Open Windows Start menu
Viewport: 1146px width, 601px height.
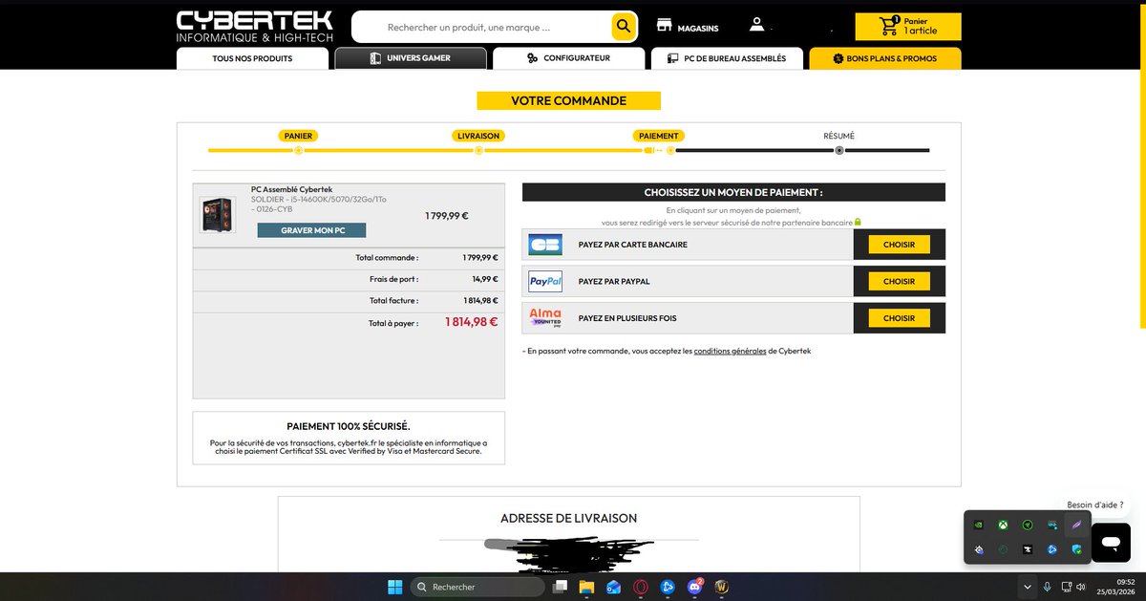pos(394,586)
